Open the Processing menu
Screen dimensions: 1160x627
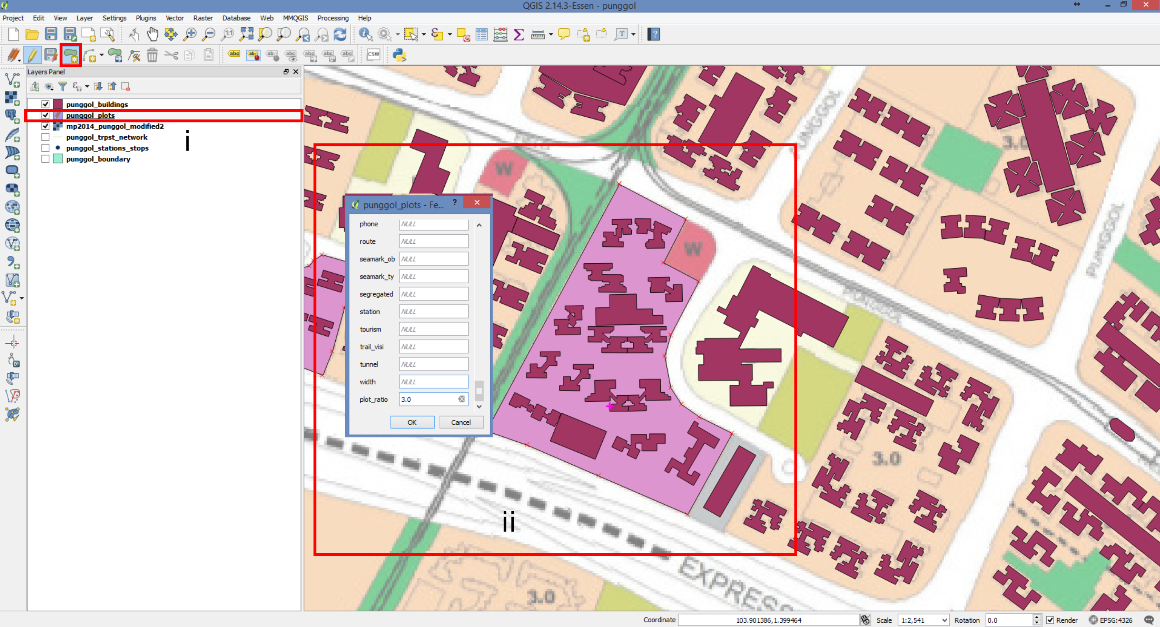click(332, 18)
